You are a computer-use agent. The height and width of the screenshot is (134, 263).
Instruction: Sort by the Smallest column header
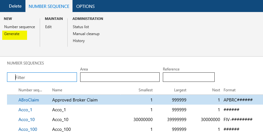point(146,90)
